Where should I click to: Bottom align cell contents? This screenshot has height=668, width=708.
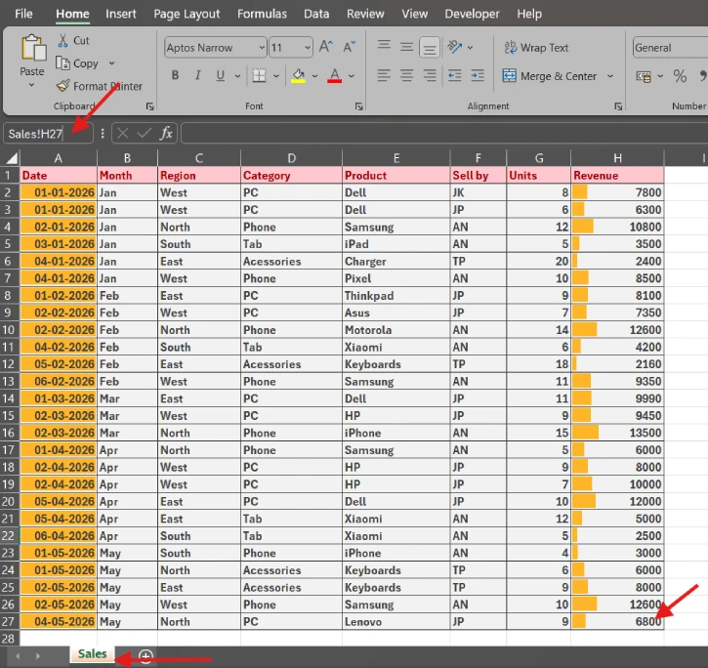click(x=430, y=47)
